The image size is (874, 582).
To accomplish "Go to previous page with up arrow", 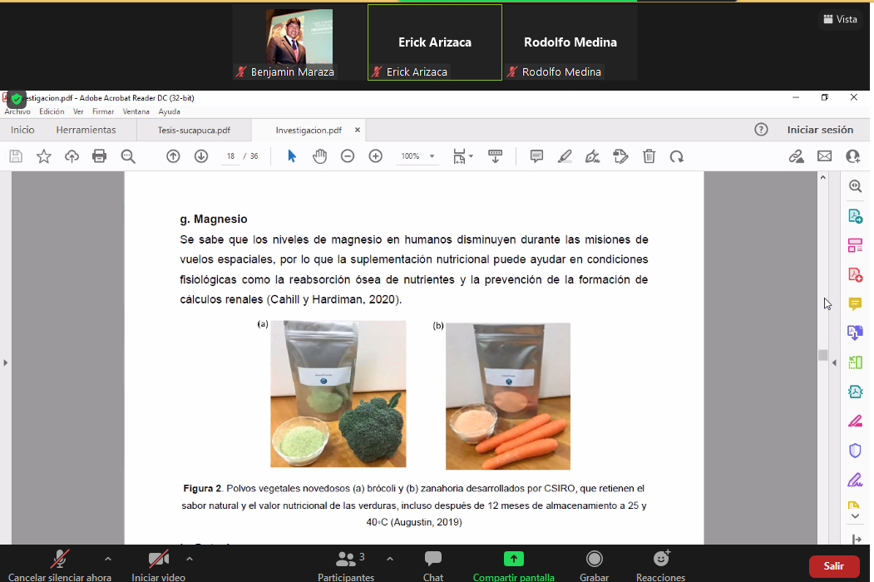I will tap(173, 156).
